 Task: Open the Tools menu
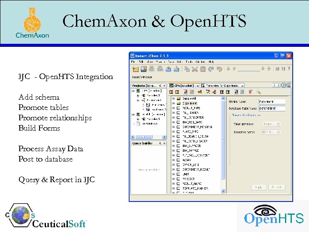189,62
